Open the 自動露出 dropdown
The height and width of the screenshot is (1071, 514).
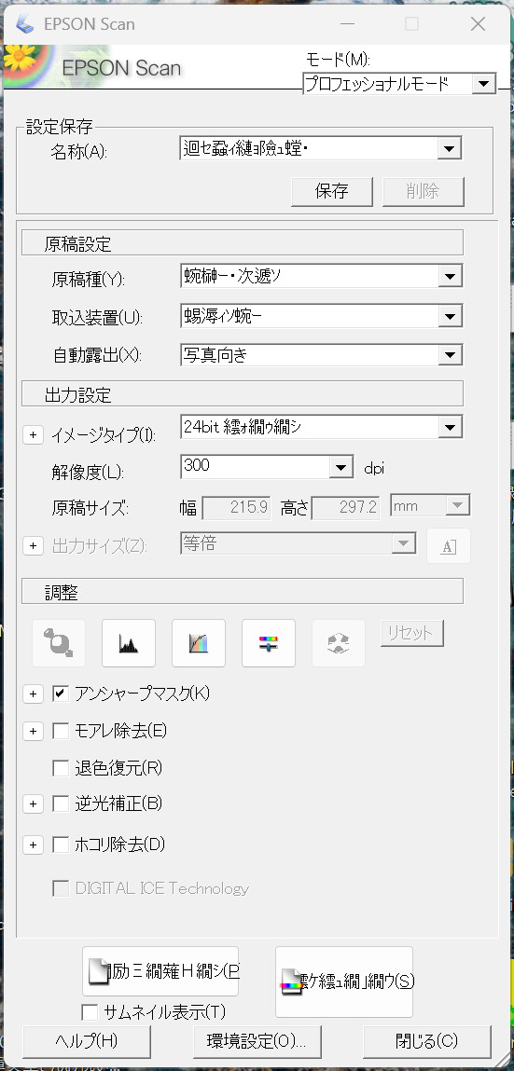click(450, 354)
